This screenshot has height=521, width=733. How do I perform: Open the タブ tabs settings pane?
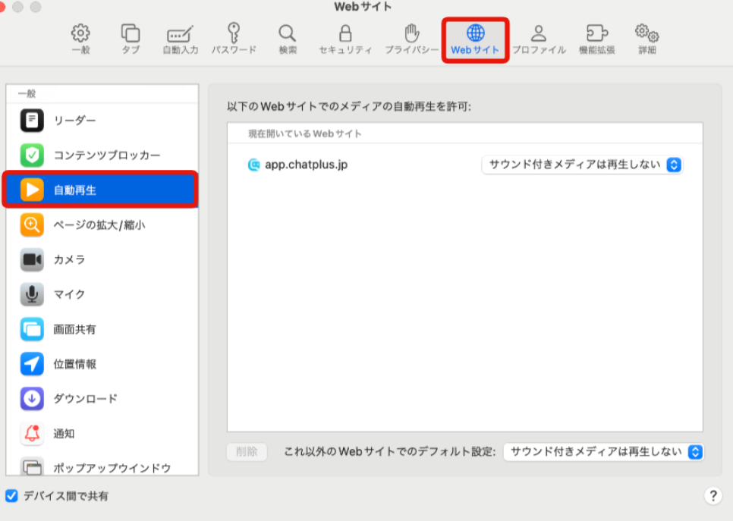(x=131, y=39)
